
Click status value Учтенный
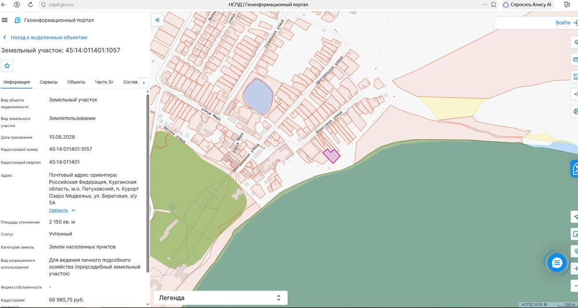click(x=61, y=234)
